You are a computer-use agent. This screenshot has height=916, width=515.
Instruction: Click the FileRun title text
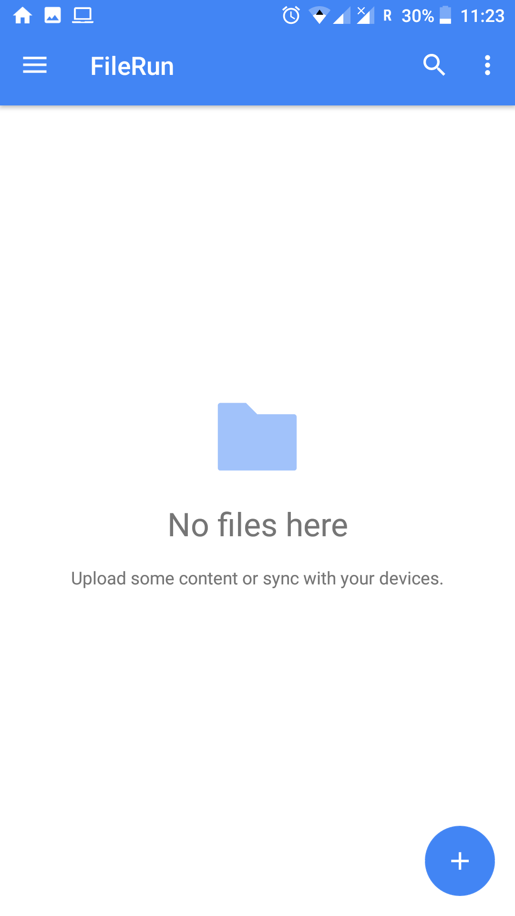(x=132, y=66)
